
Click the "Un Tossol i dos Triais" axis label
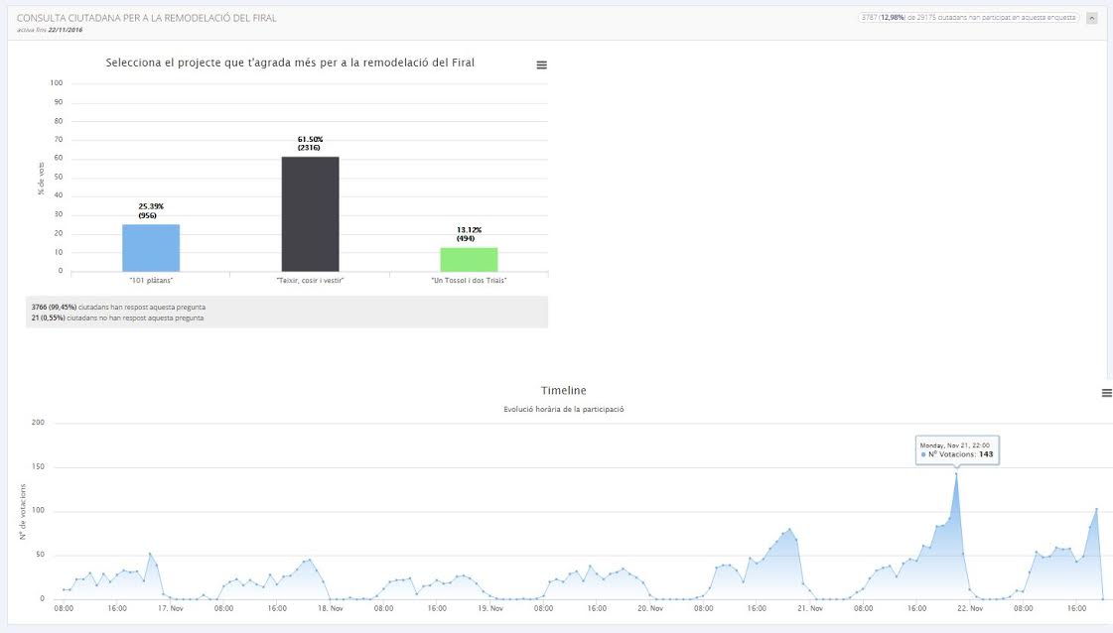(x=469, y=281)
